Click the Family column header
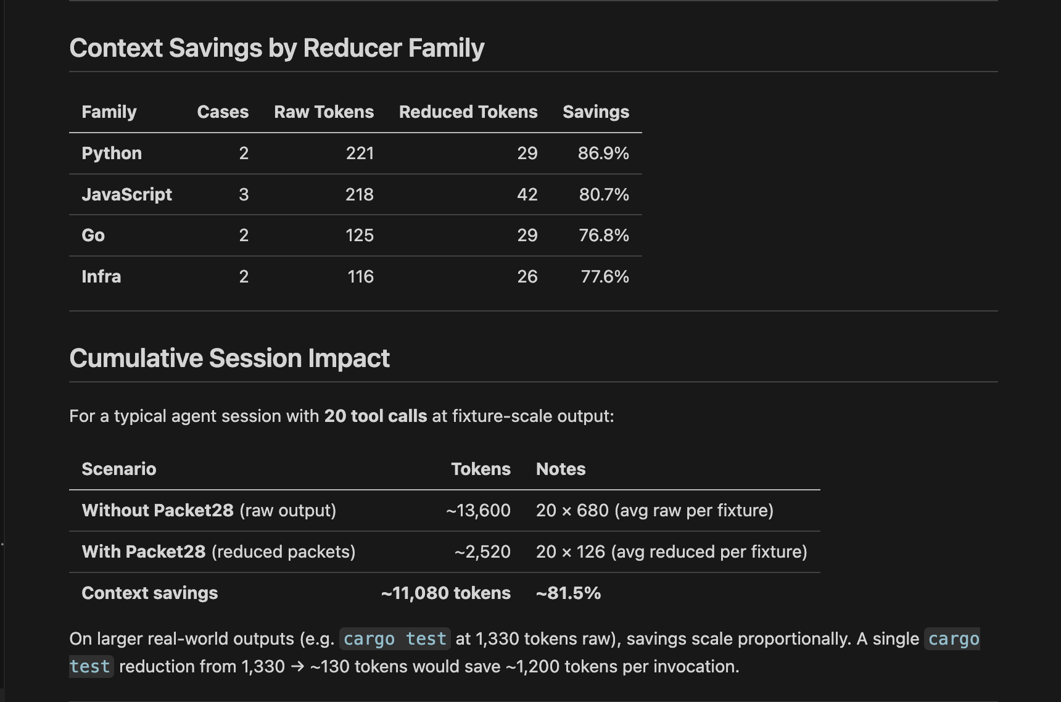This screenshot has height=702, width=1061. [x=109, y=112]
